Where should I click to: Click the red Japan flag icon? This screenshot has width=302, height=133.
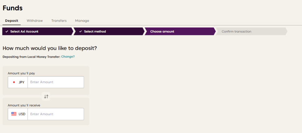pyautogui.click(x=14, y=82)
